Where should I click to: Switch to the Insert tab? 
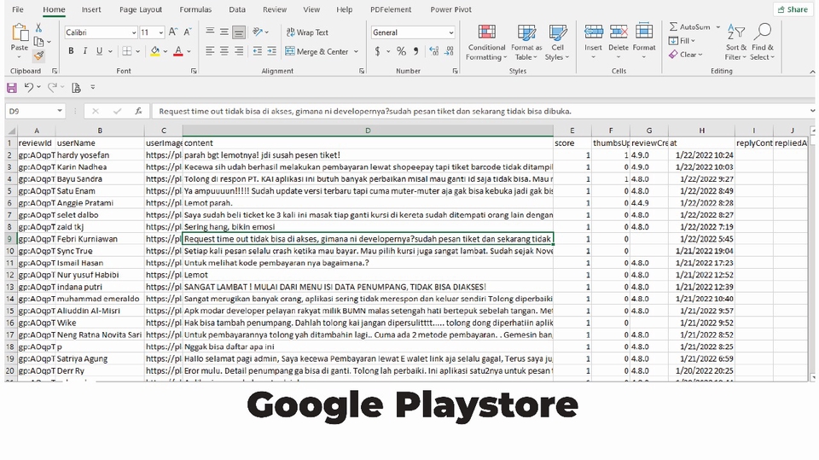click(91, 9)
